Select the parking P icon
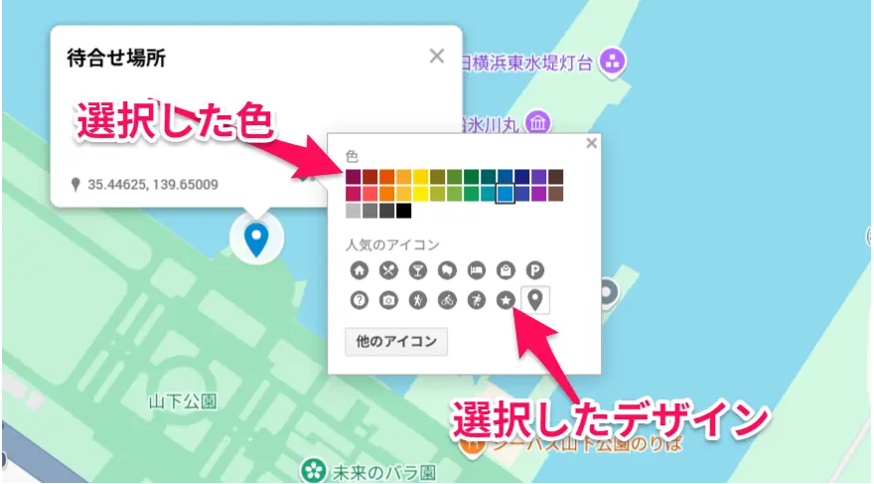Viewport: 874px width, 484px height. click(x=535, y=270)
